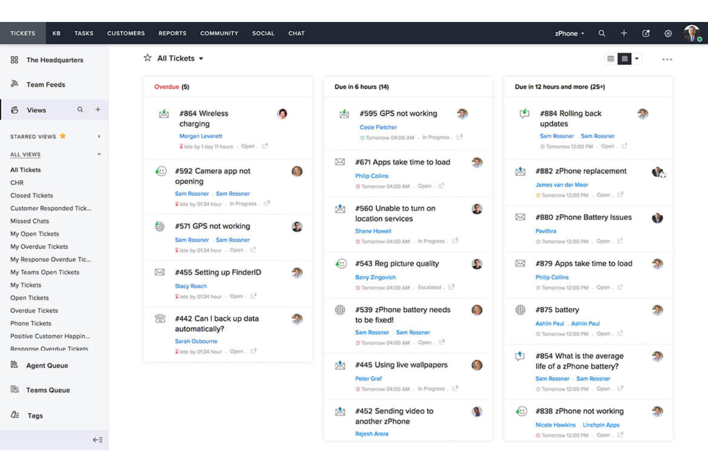Expand the All Tickets view dropdown
Screen dimensions: 708x472
[201, 58]
